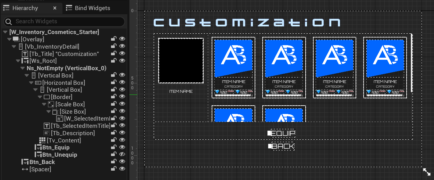The width and height of the screenshot is (434, 180).
Task: Lock the Overlay widget
Action: (113, 39)
